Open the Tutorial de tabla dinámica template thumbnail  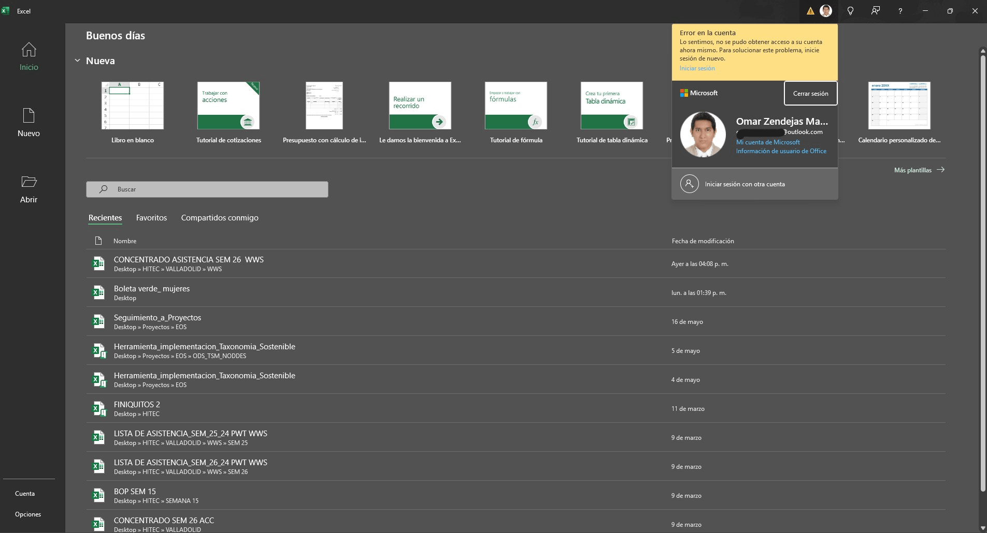point(612,106)
